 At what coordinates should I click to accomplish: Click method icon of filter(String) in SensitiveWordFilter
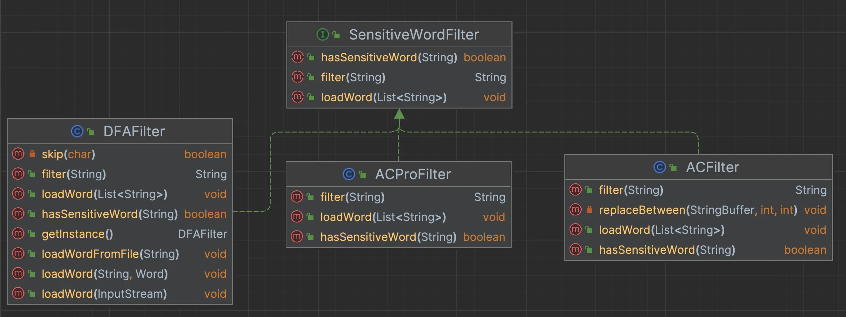(298, 77)
